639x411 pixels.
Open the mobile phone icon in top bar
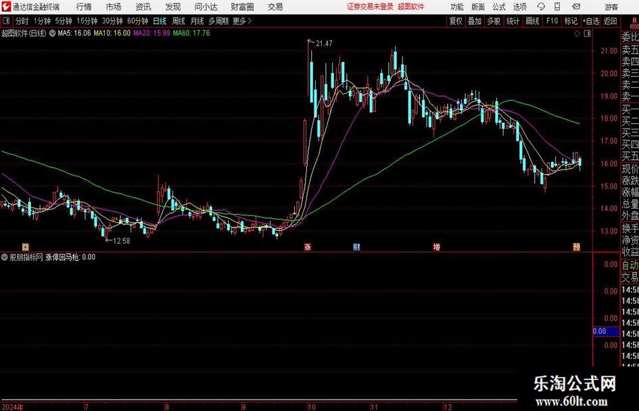[x=557, y=7]
